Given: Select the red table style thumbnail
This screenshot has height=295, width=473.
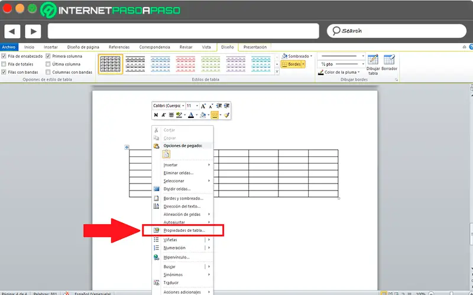Looking at the screenshot, I should (x=185, y=64).
